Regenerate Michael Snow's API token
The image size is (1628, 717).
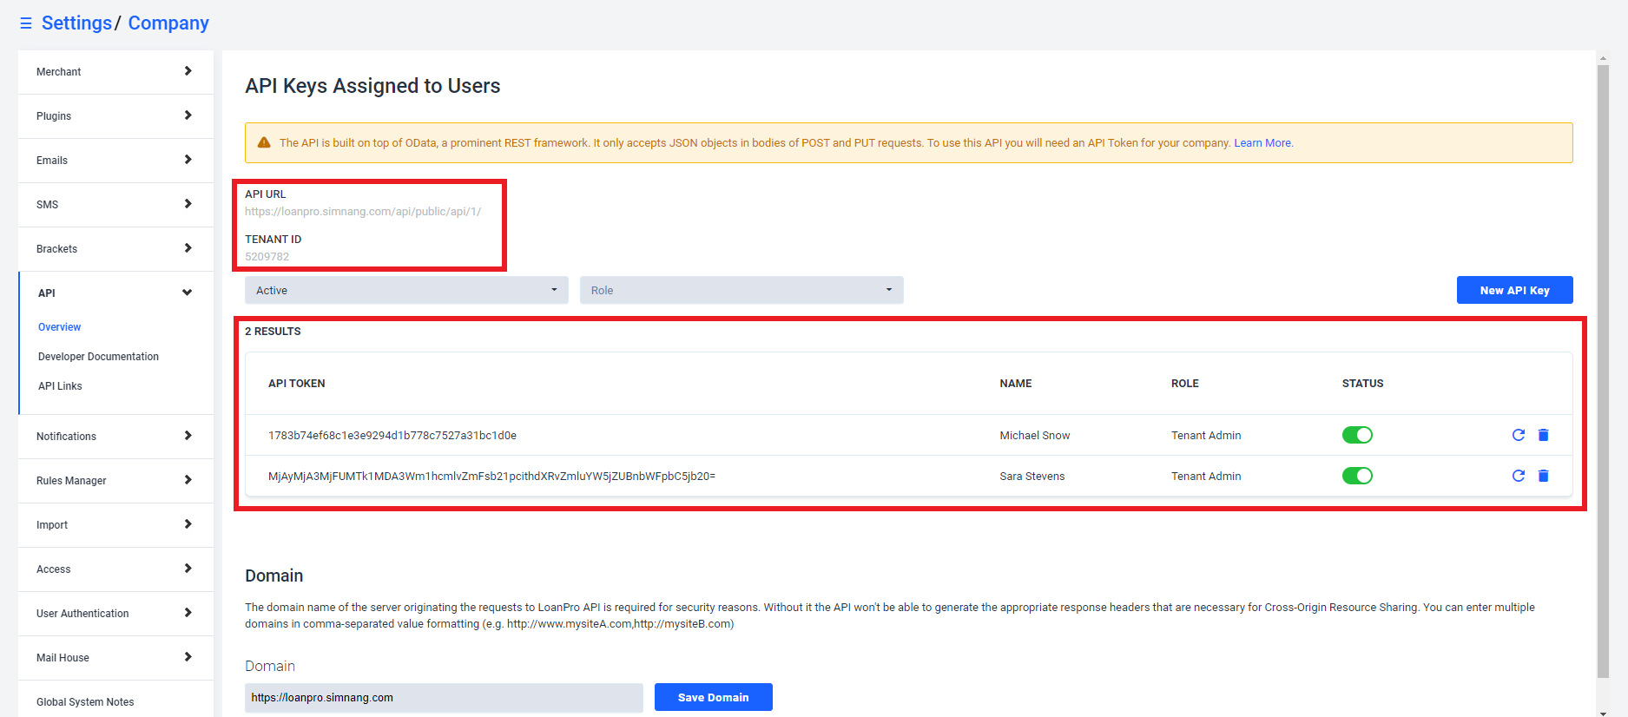pos(1518,435)
